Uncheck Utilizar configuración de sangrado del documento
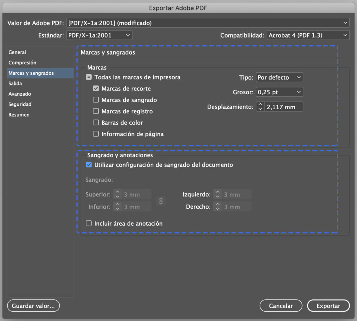Viewport: 357px width, 321px height. (89, 165)
